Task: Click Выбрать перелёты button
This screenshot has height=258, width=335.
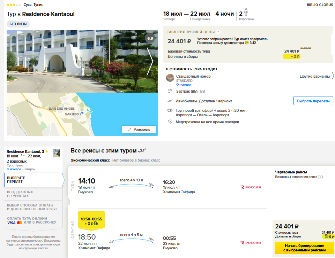Action: click(313, 101)
